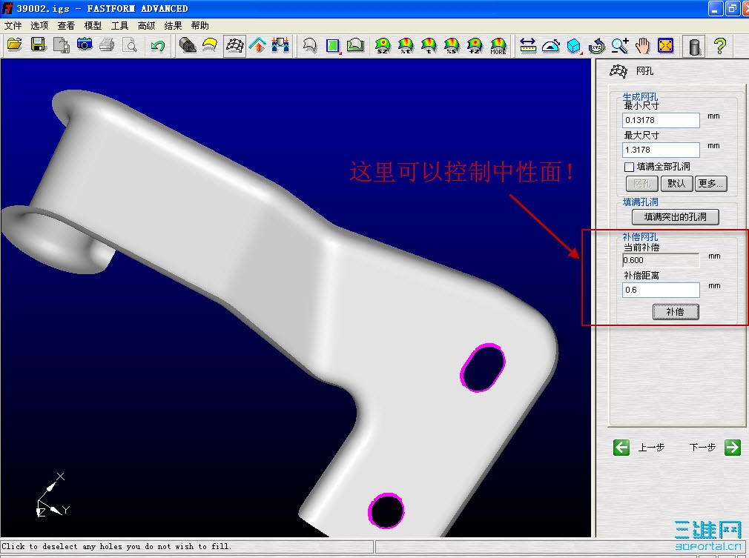
Task: Click the blue cube view icon
Action: pos(574,45)
